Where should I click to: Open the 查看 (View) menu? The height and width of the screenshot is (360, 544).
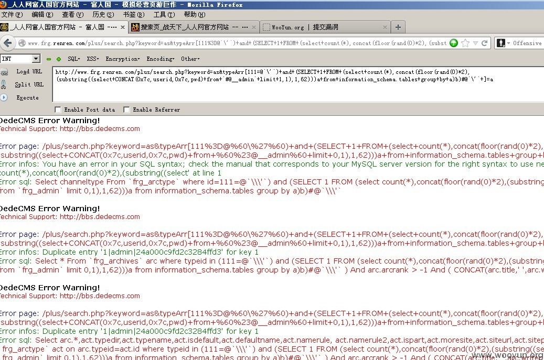click(73, 15)
